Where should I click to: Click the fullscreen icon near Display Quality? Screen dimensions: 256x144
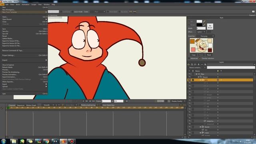169,101
